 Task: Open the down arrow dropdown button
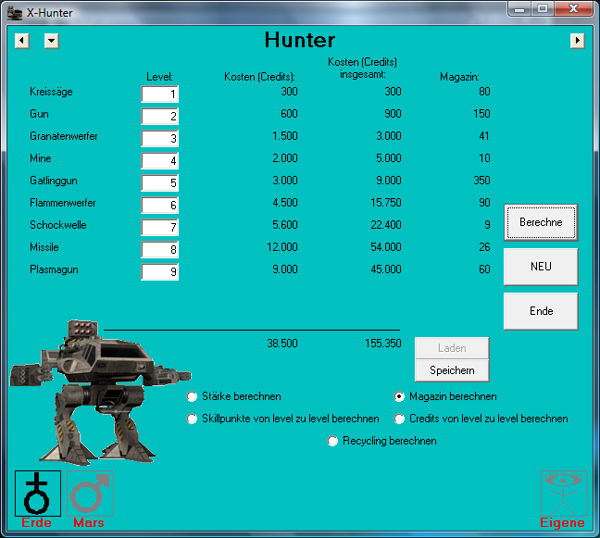(52, 41)
